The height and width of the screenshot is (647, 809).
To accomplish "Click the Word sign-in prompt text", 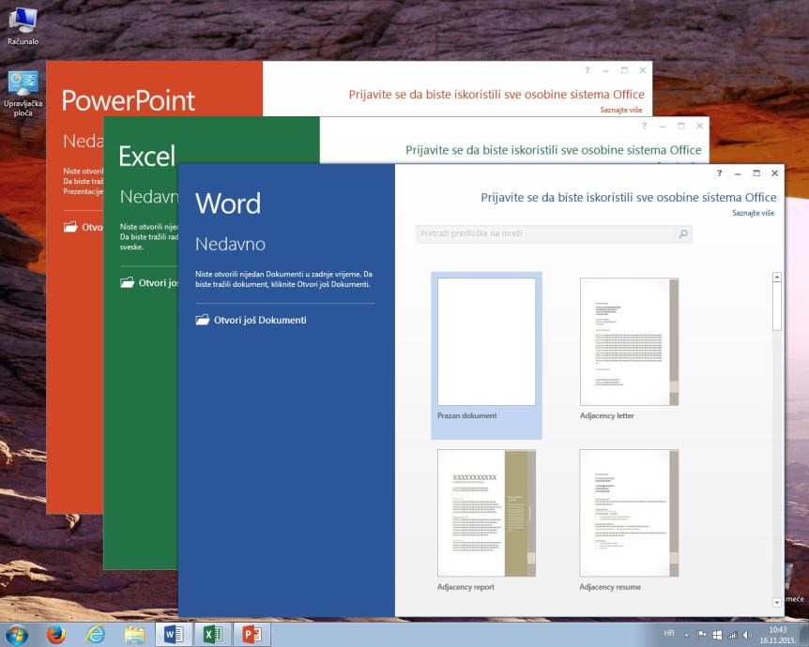I will 629,198.
